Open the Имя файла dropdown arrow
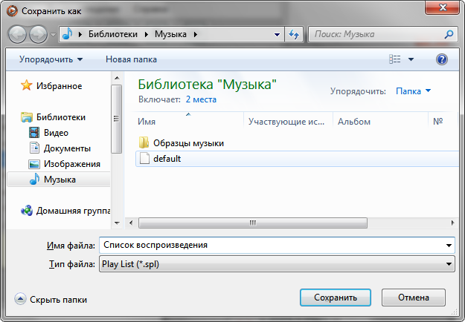The image size is (465, 322). [x=449, y=246]
